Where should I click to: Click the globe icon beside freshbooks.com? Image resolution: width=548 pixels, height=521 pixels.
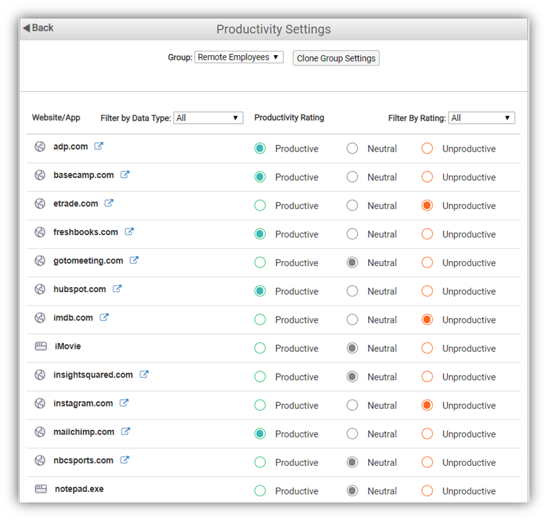pyautogui.click(x=40, y=232)
